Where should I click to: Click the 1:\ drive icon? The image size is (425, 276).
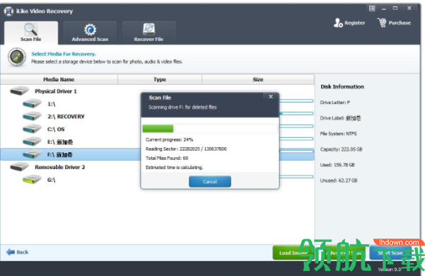click(x=32, y=103)
